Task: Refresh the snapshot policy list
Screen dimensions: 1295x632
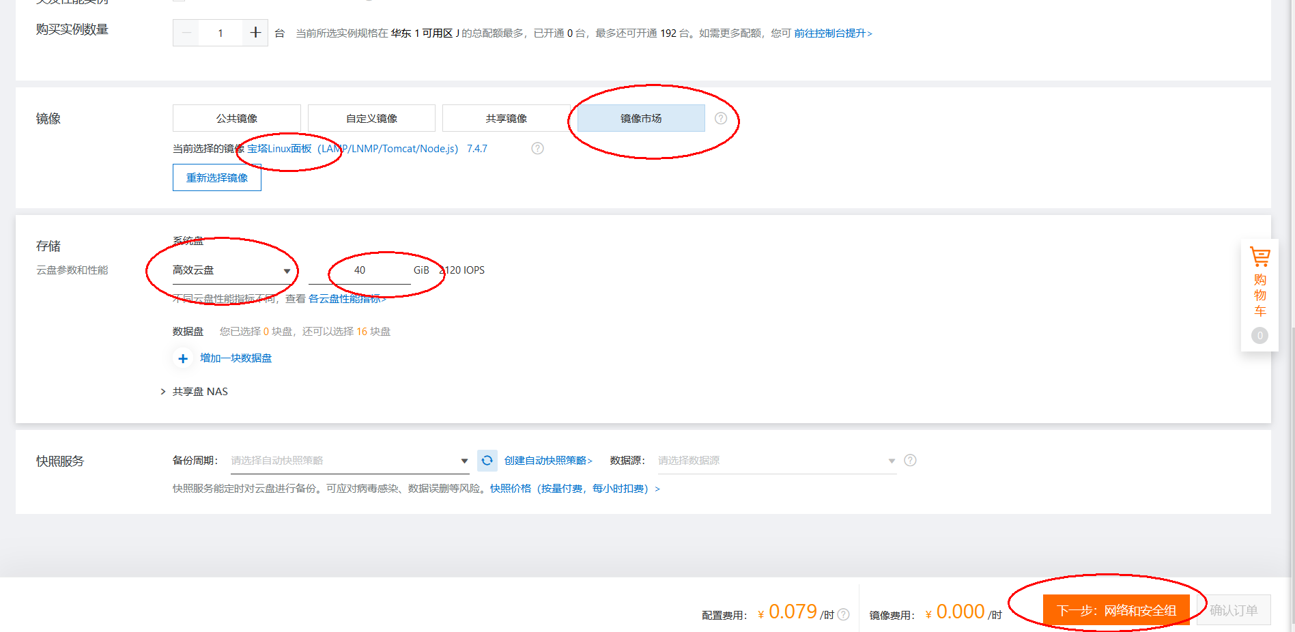Action: tap(487, 461)
